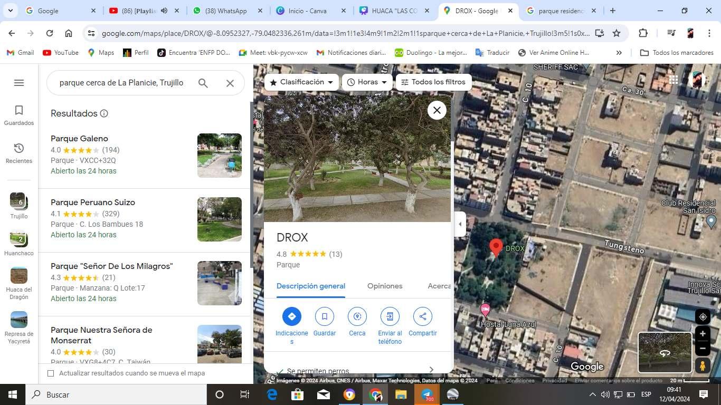The height and width of the screenshot is (405, 721).
Task: Open Telegram from the taskbar
Action: (427, 394)
